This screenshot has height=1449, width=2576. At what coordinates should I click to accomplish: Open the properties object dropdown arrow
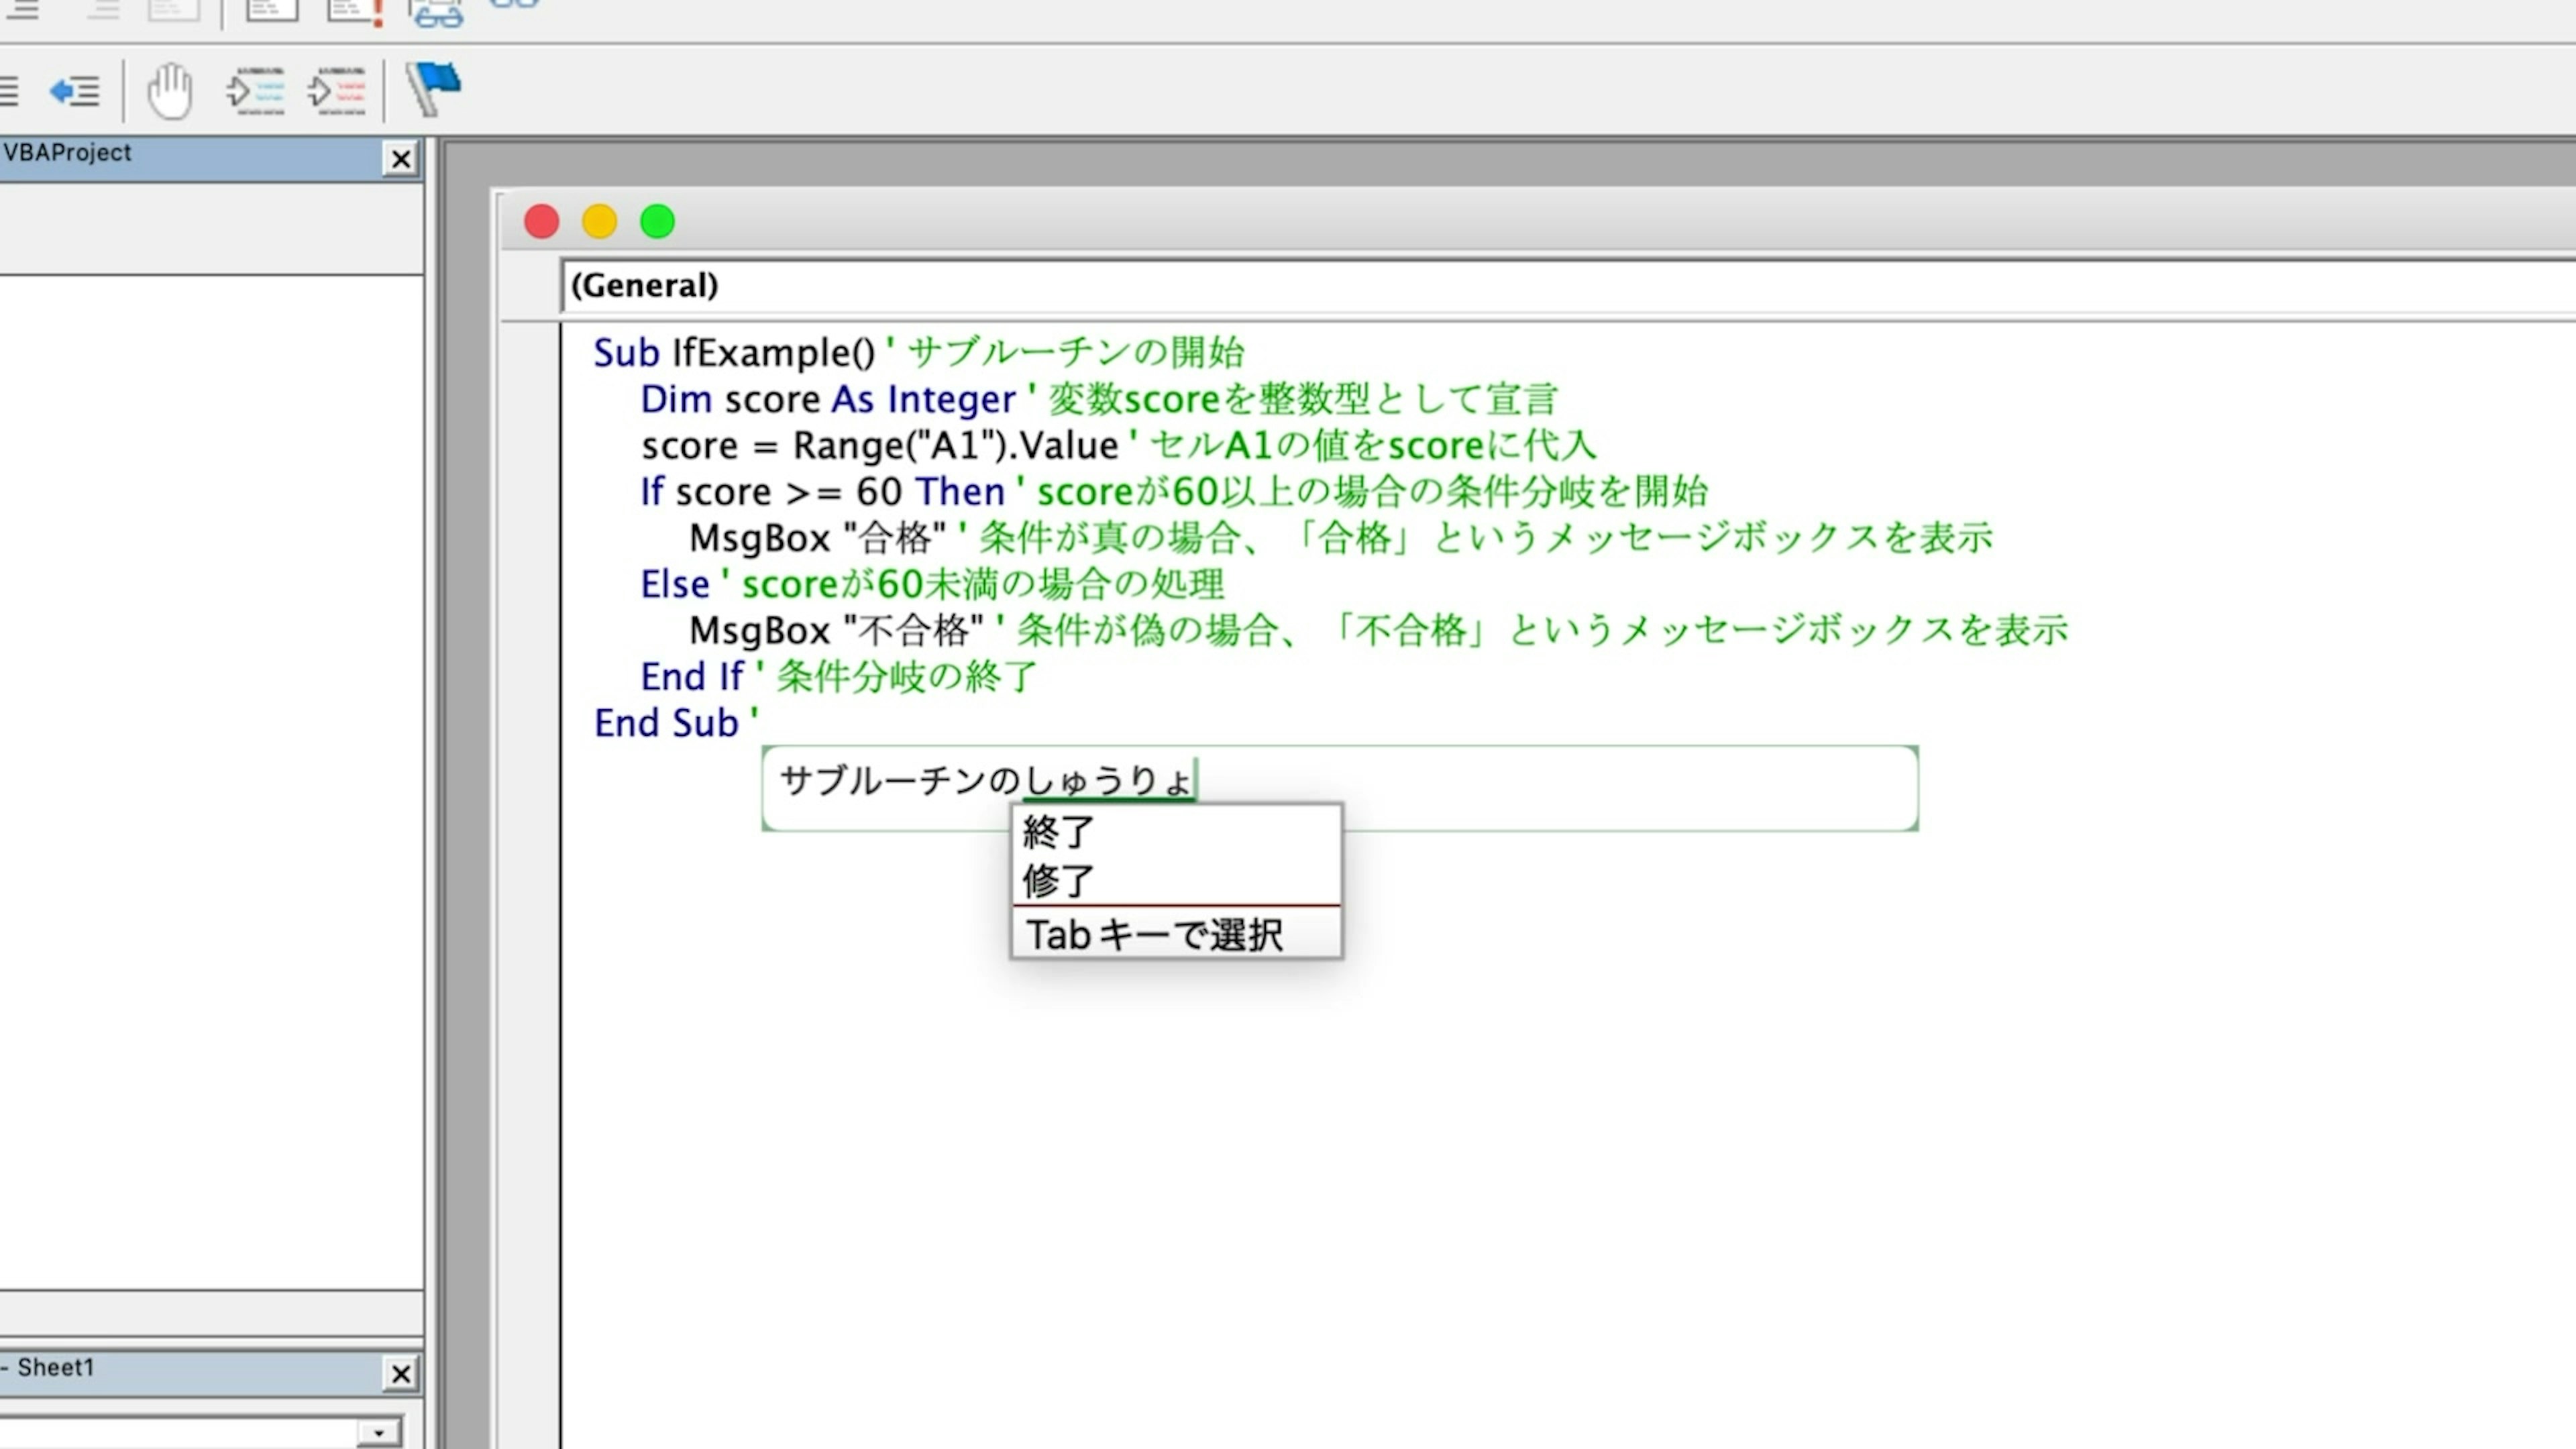click(379, 1433)
